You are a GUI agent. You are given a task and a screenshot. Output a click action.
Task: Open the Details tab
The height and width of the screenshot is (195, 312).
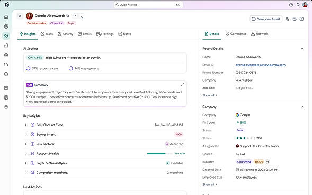click(212, 34)
